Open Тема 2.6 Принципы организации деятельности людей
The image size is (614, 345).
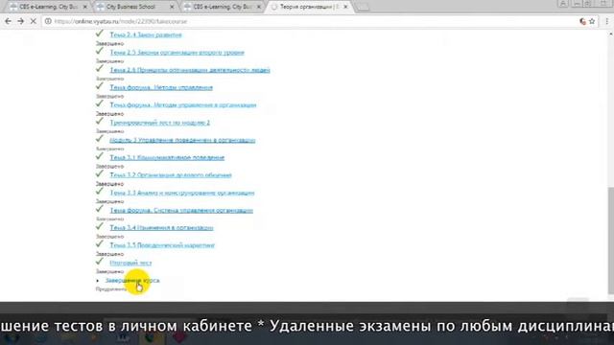(x=190, y=70)
